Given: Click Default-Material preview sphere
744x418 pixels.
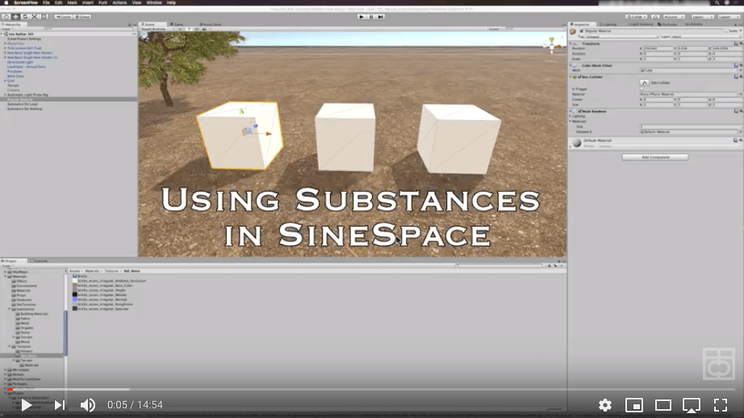Looking at the screenshot, I should (x=577, y=143).
